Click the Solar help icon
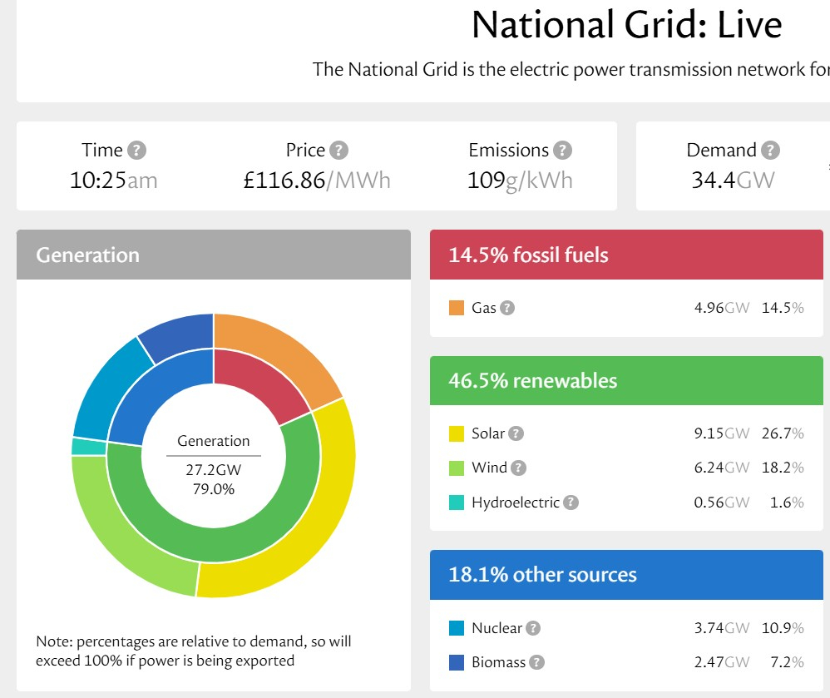 click(516, 433)
